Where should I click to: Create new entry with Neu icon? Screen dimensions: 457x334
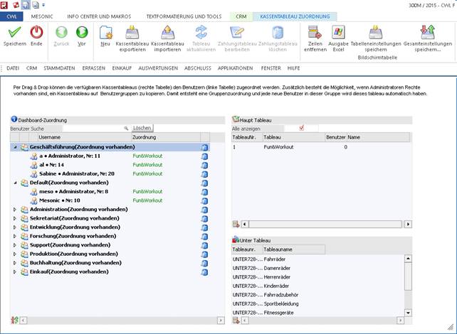(x=105, y=33)
